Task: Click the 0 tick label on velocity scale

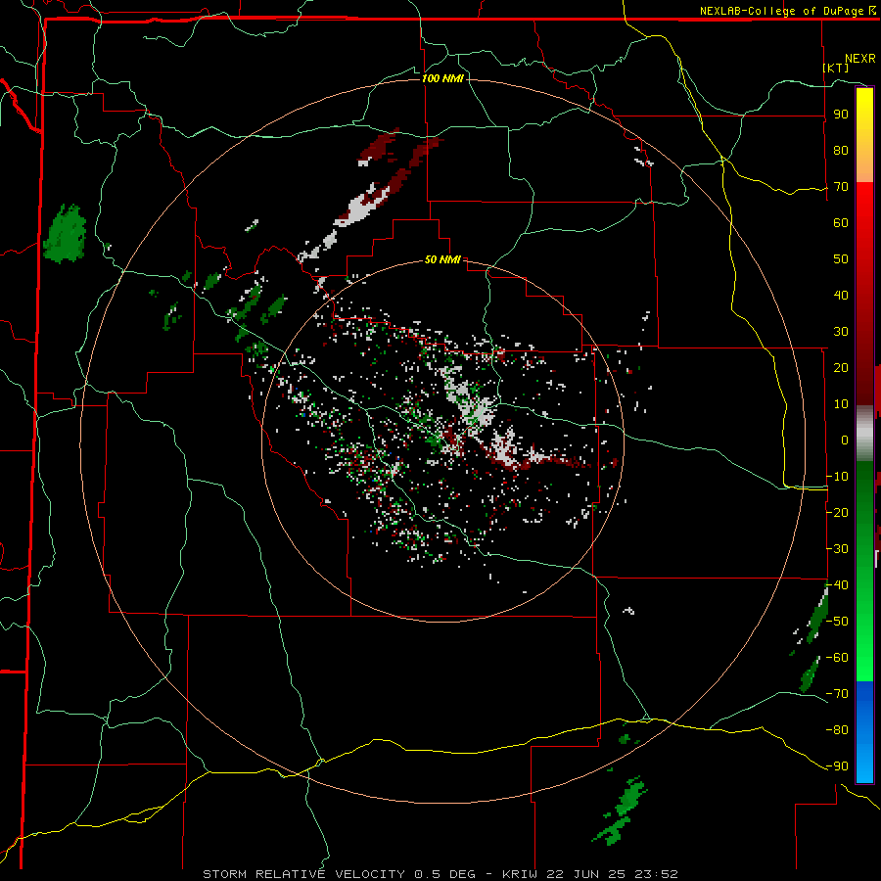Action: pyautogui.click(x=845, y=440)
